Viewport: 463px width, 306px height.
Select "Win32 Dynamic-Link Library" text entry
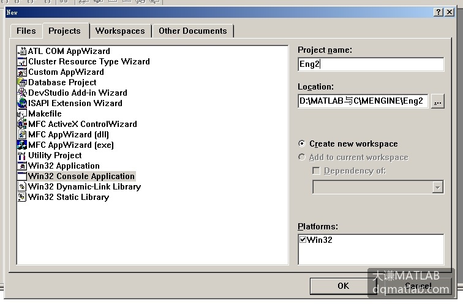coord(85,186)
